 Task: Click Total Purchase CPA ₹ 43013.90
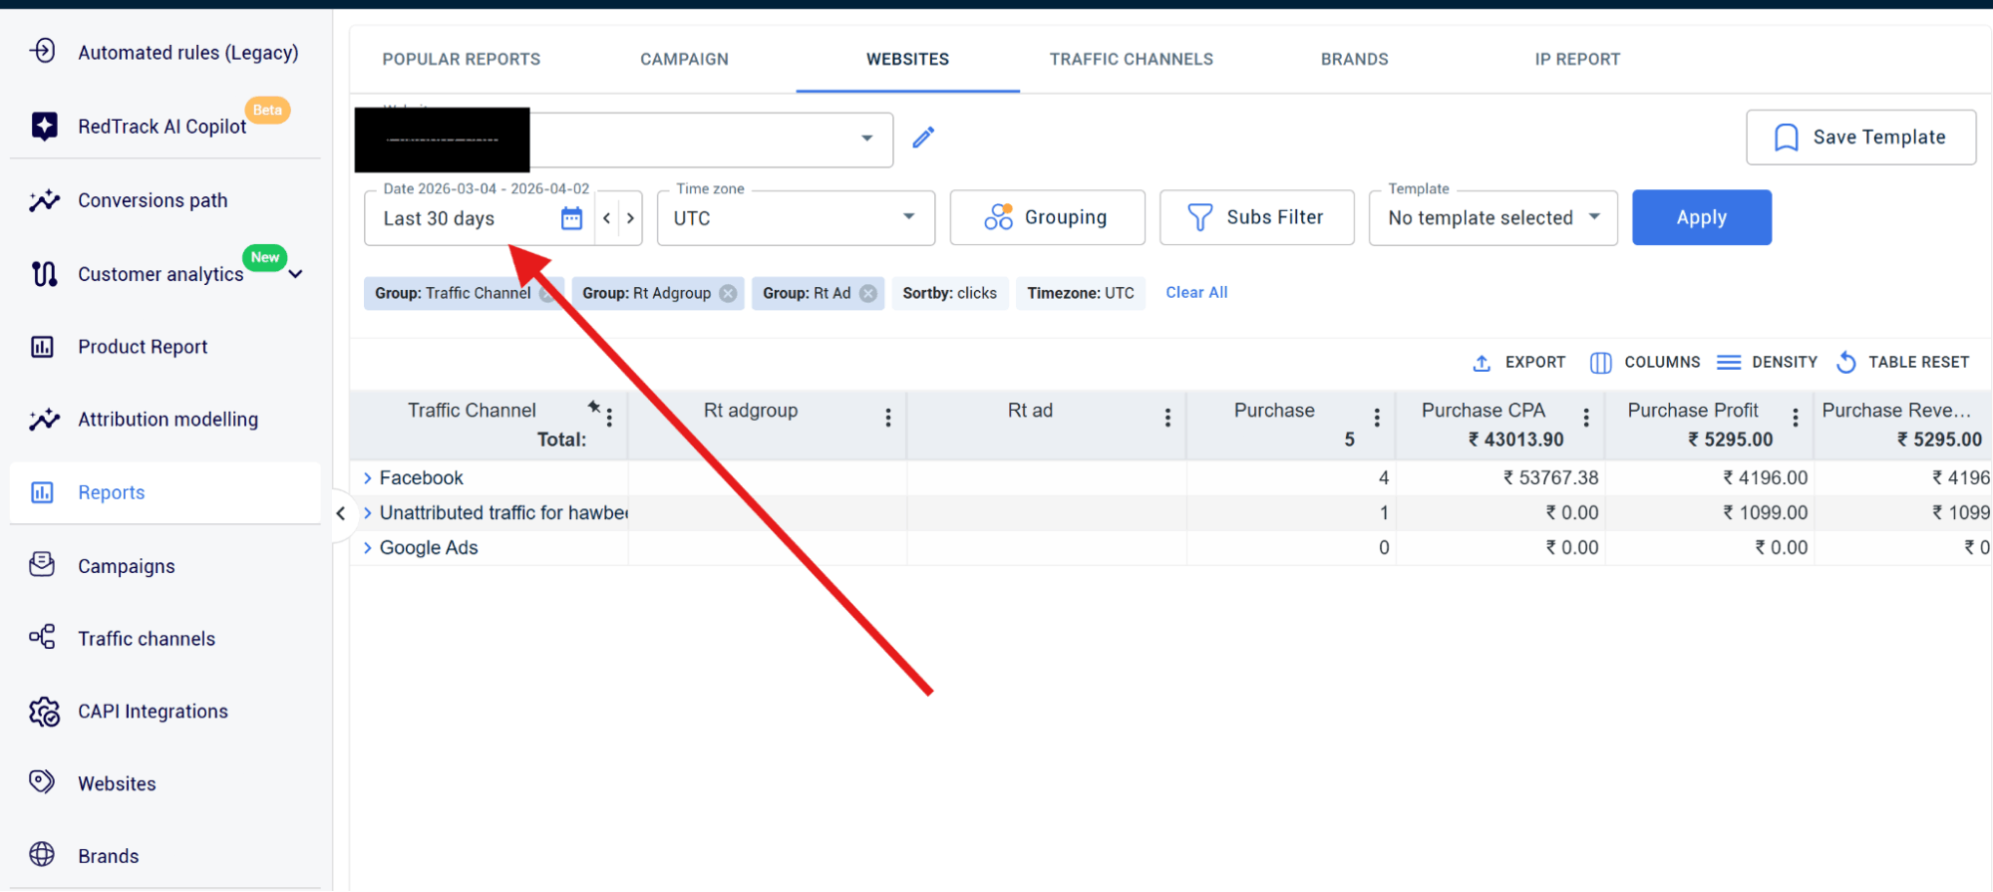(x=1515, y=440)
